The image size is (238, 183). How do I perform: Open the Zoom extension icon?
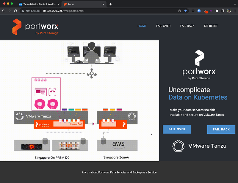[x=199, y=11]
